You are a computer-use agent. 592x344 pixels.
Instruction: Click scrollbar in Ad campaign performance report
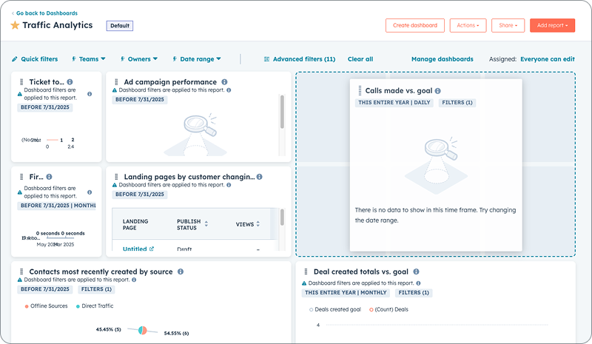coord(282,112)
